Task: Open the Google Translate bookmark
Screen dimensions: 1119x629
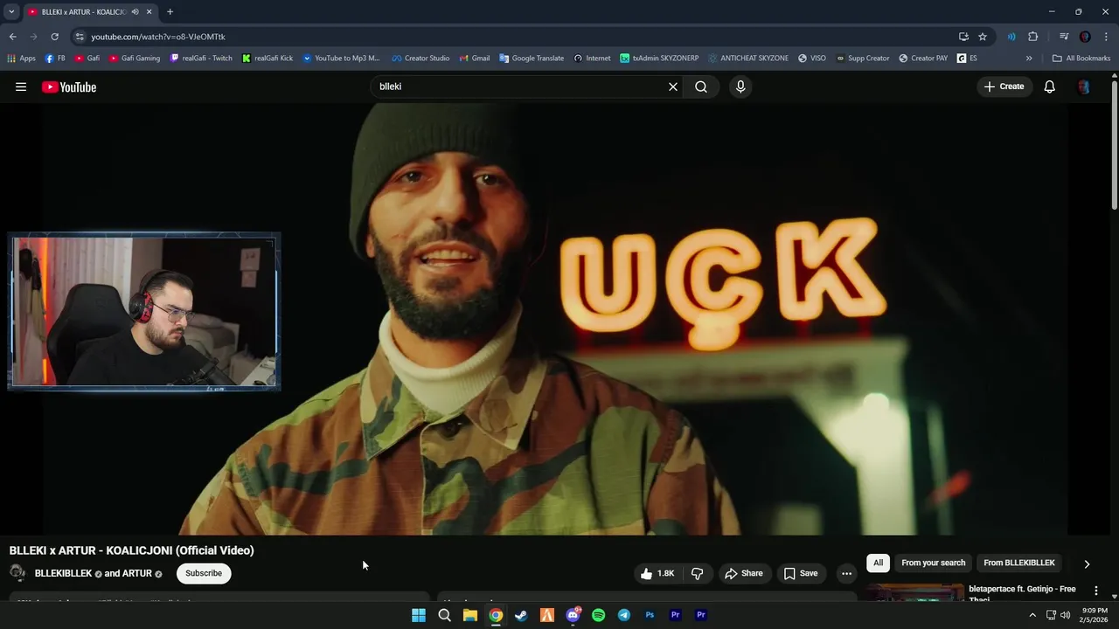Action: click(532, 59)
